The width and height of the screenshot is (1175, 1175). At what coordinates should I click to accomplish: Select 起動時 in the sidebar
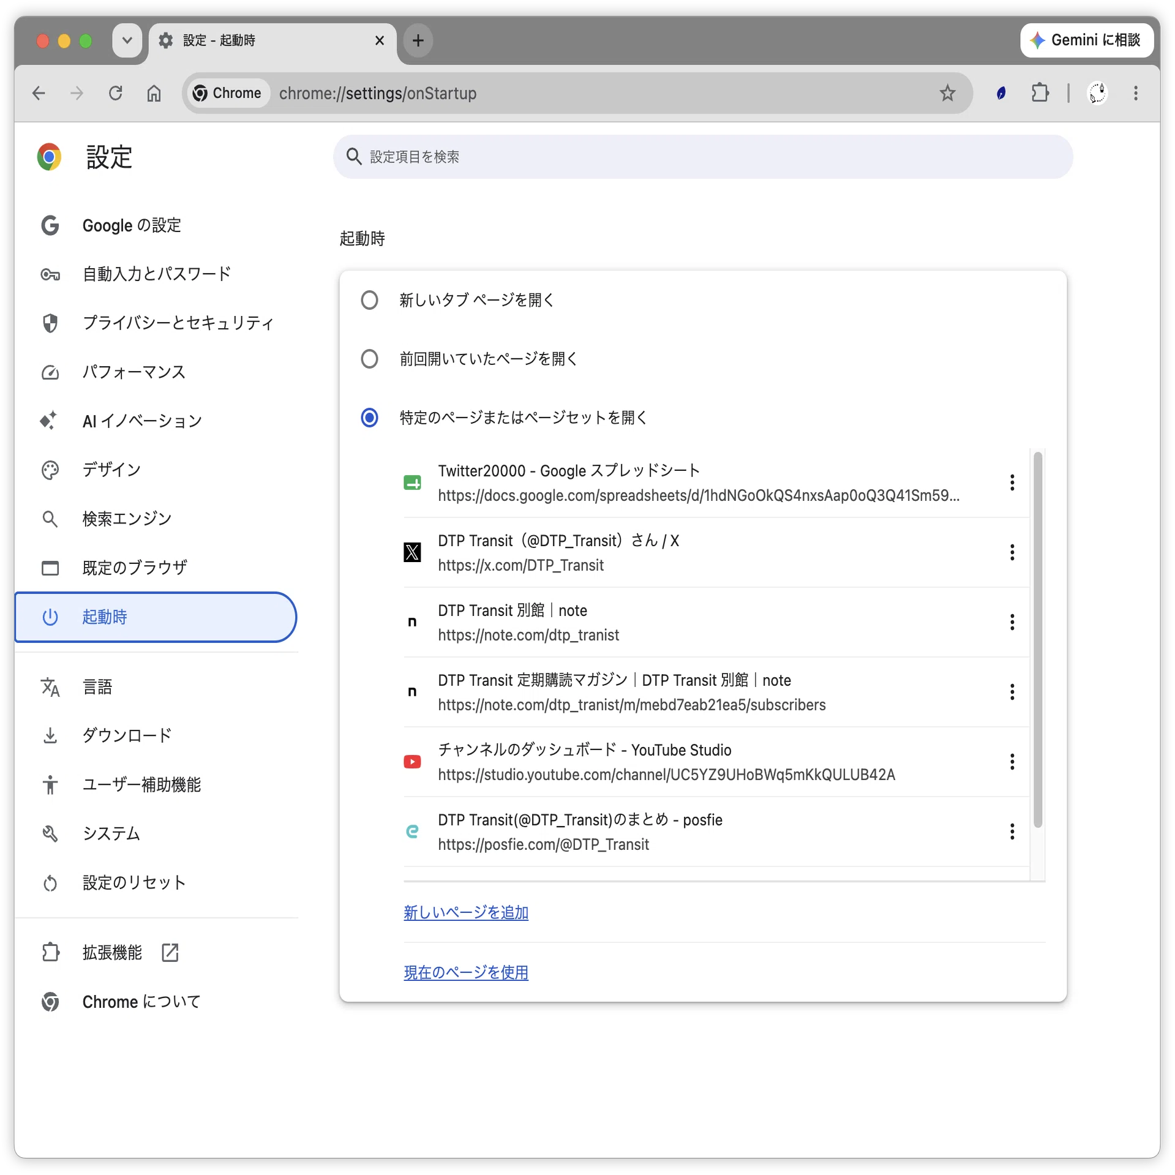156,617
